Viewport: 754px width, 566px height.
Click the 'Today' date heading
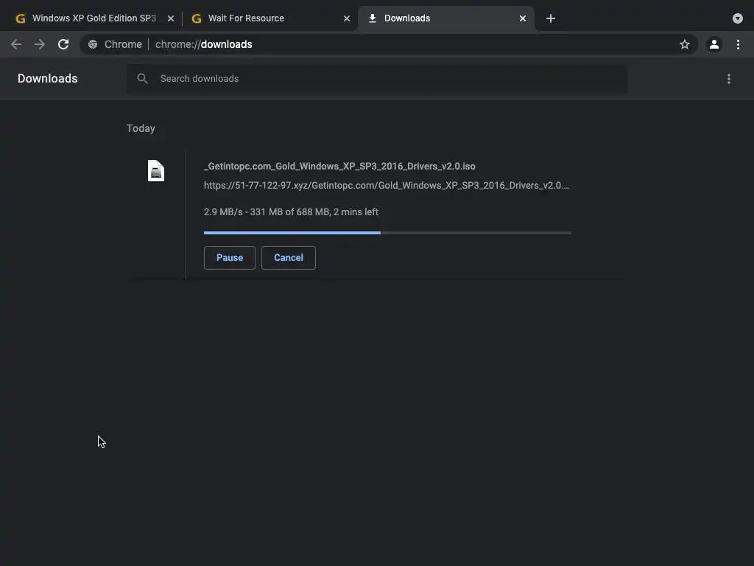pyautogui.click(x=141, y=128)
